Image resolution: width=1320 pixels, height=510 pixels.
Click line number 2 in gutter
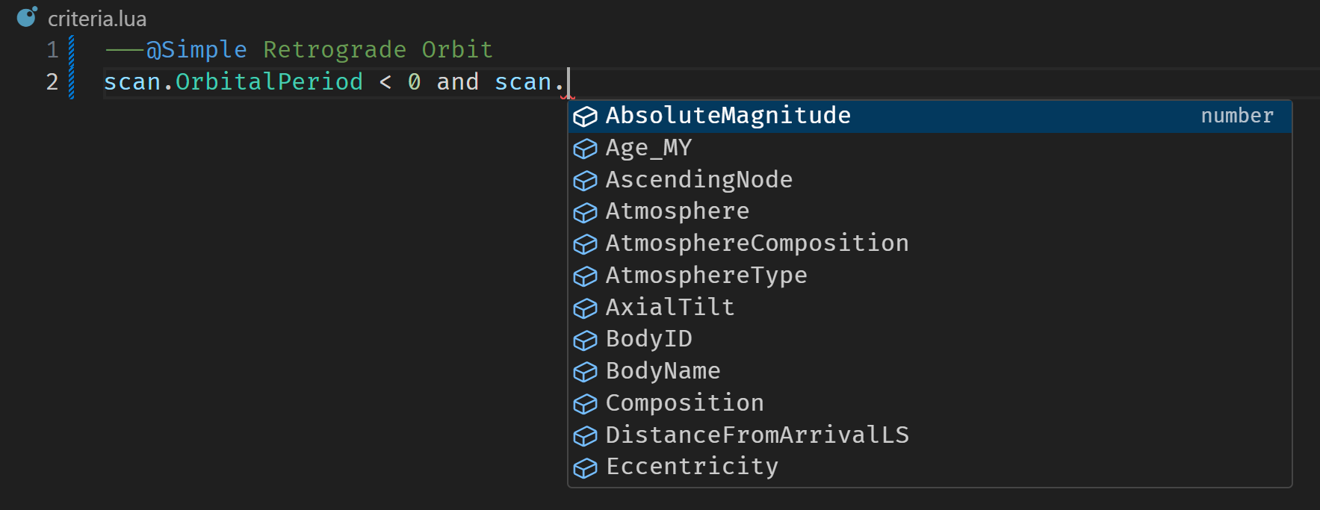52,82
